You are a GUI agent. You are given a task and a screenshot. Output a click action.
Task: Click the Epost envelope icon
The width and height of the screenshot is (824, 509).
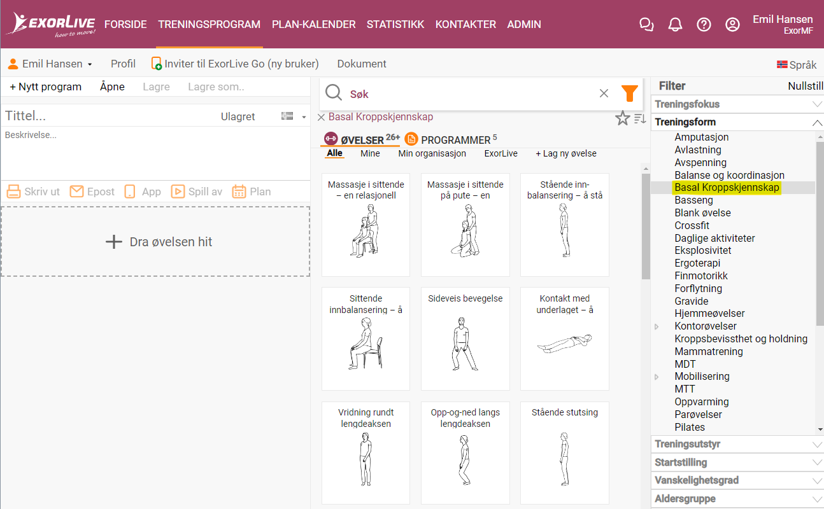pos(77,192)
